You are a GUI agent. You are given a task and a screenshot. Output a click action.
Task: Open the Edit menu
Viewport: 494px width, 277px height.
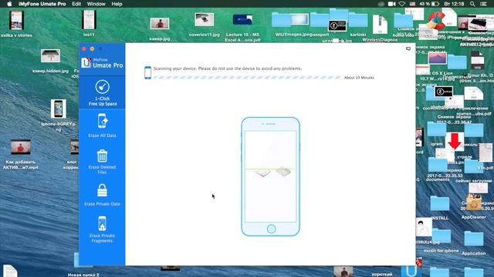pos(76,4)
